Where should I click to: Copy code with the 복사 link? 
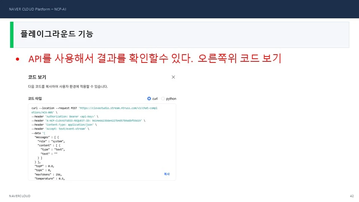click(167, 174)
